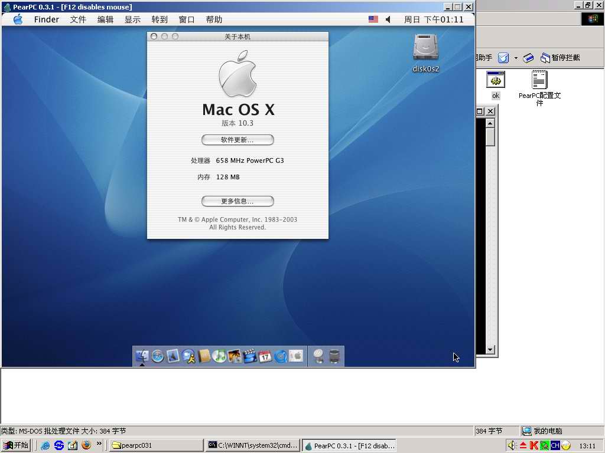The width and height of the screenshot is (605, 453).
Task: Open the Finder menu
Action: (46, 19)
